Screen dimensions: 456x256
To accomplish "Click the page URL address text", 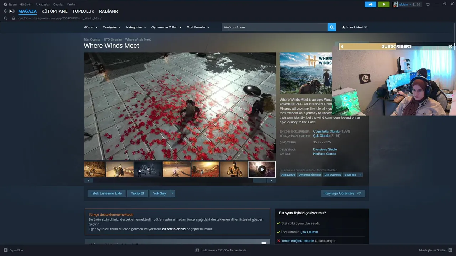I will [59, 18].
